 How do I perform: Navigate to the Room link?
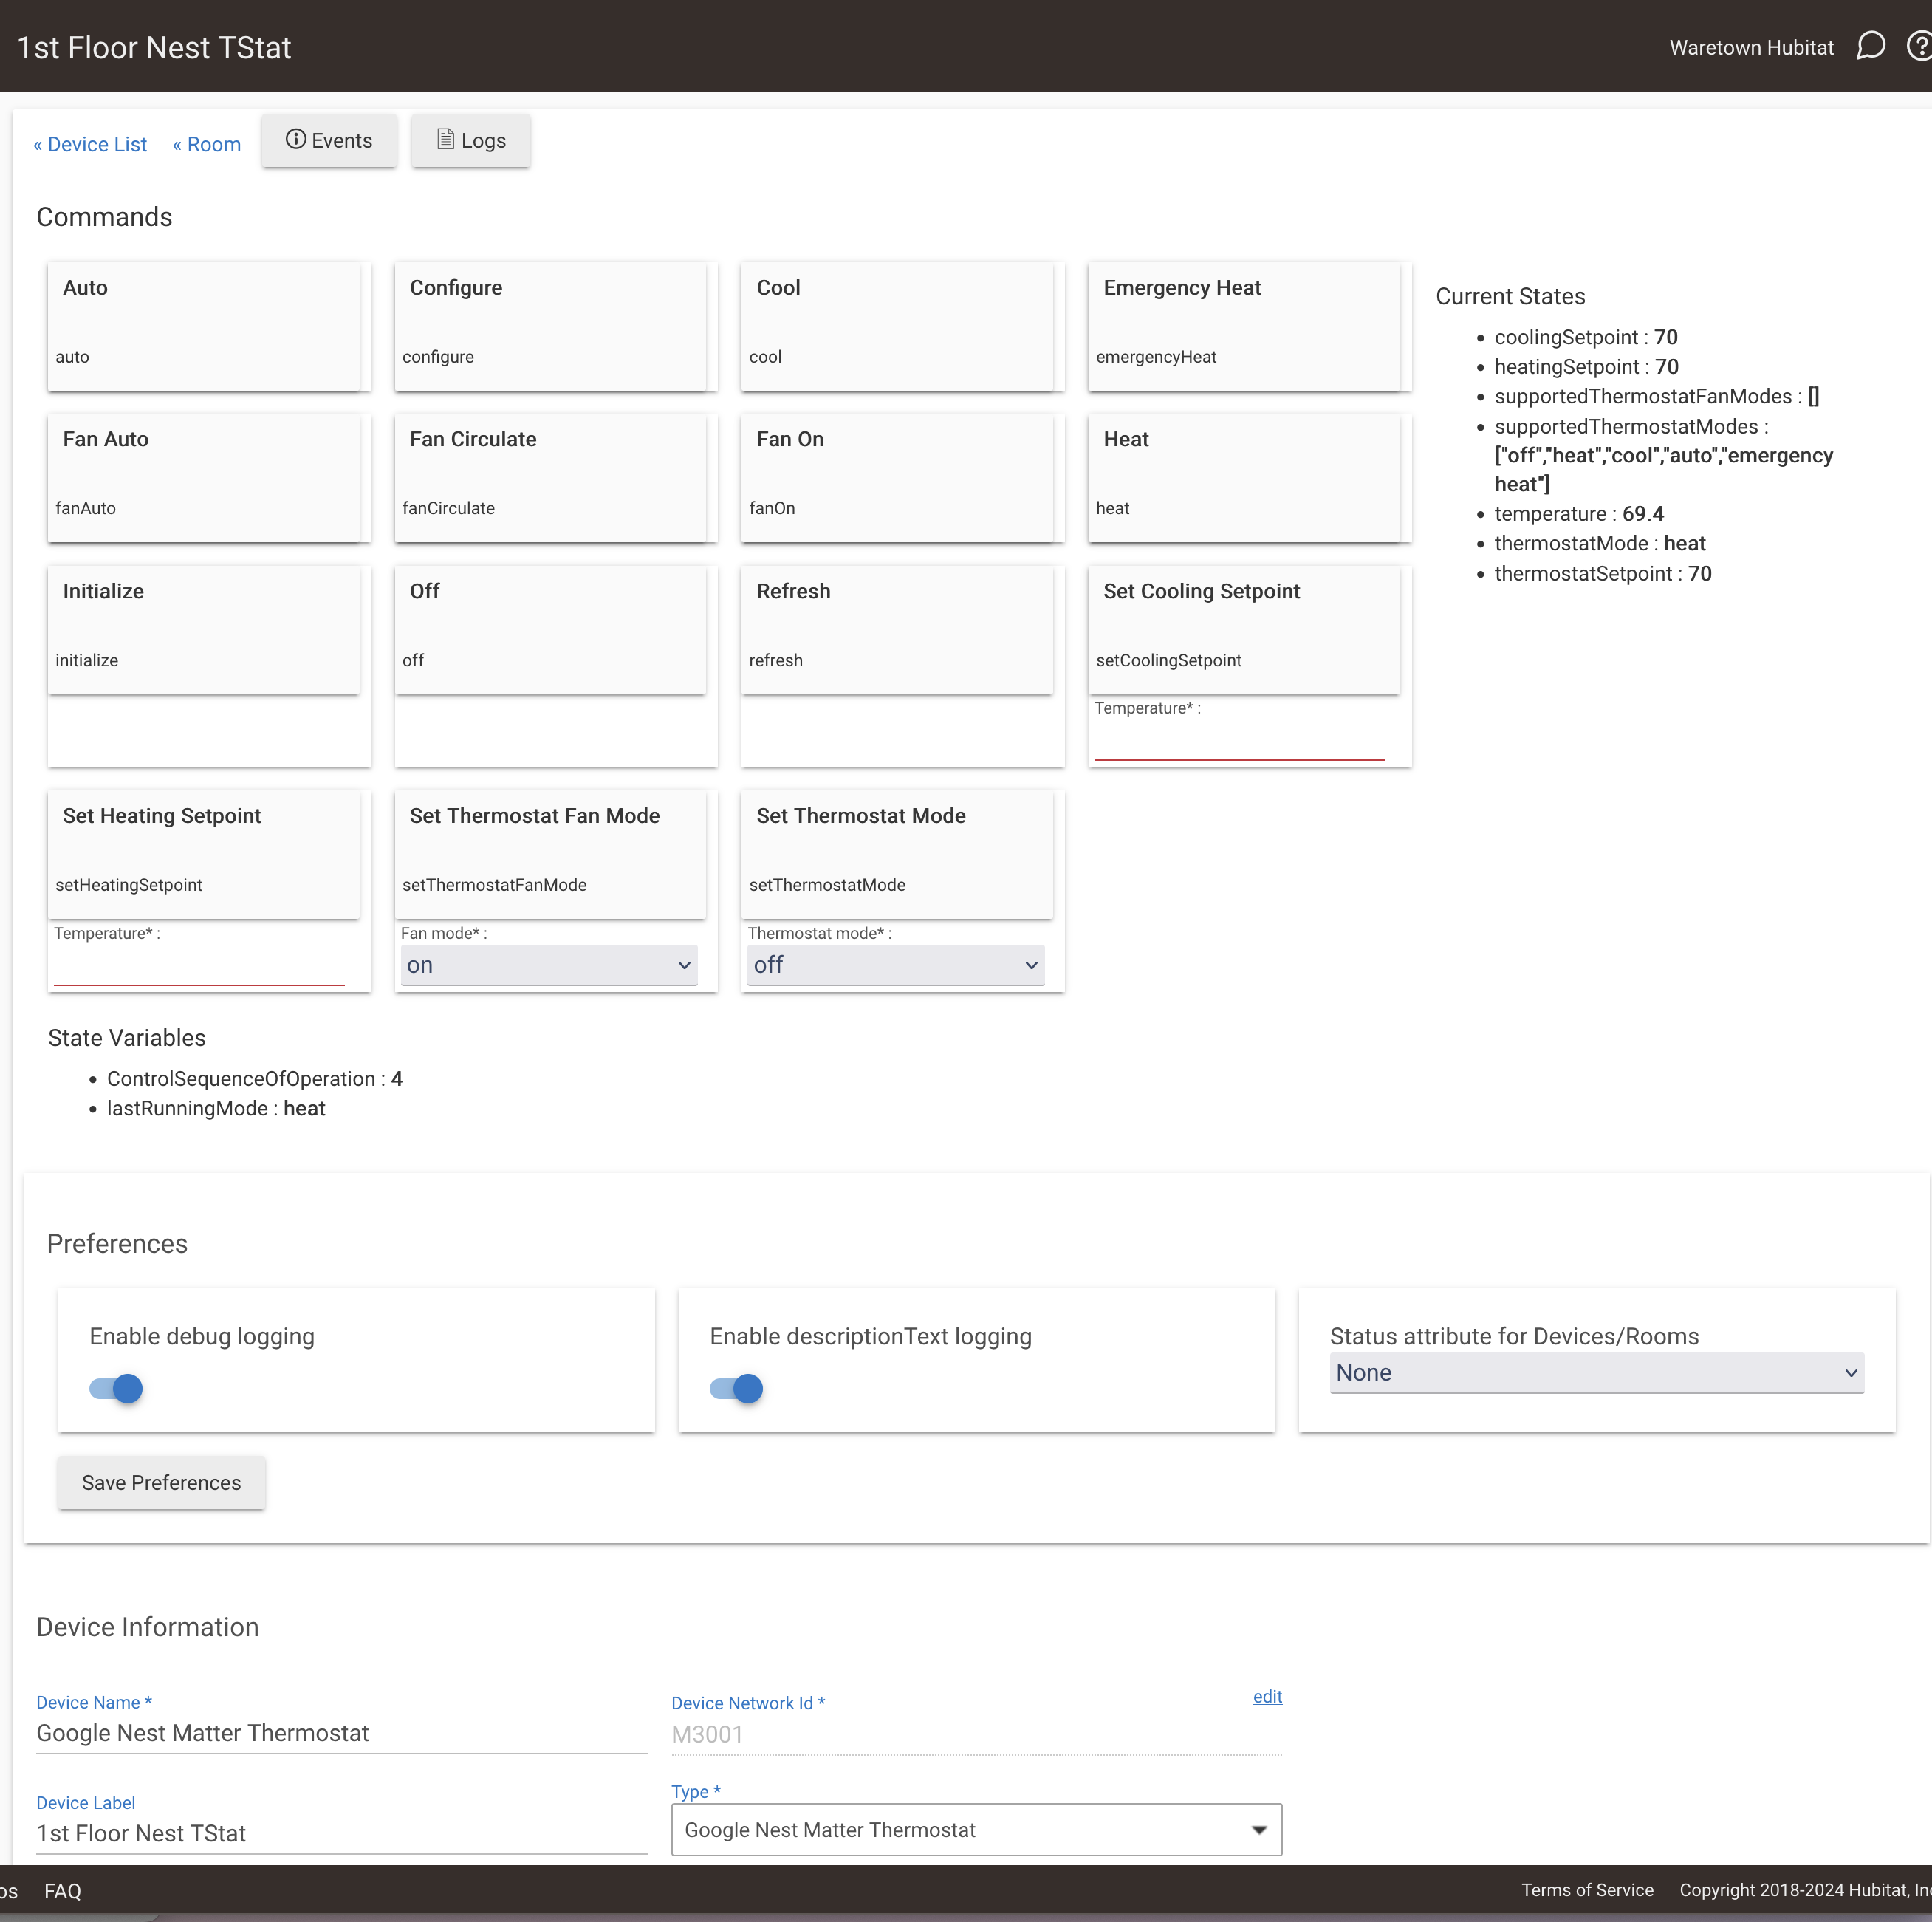pyautogui.click(x=207, y=144)
